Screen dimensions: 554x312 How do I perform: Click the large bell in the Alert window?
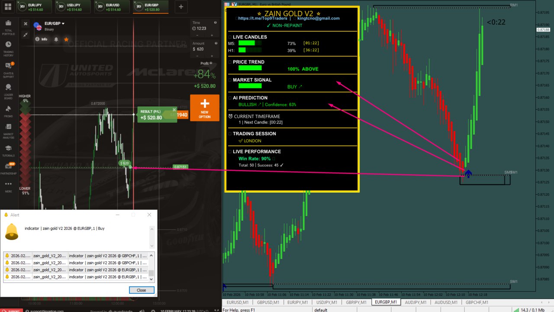(12, 232)
